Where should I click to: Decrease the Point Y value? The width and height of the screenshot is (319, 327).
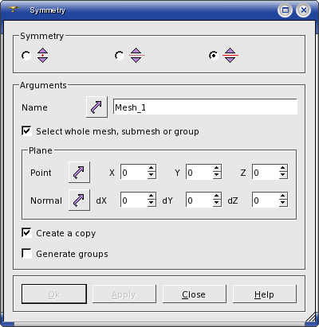(x=217, y=175)
